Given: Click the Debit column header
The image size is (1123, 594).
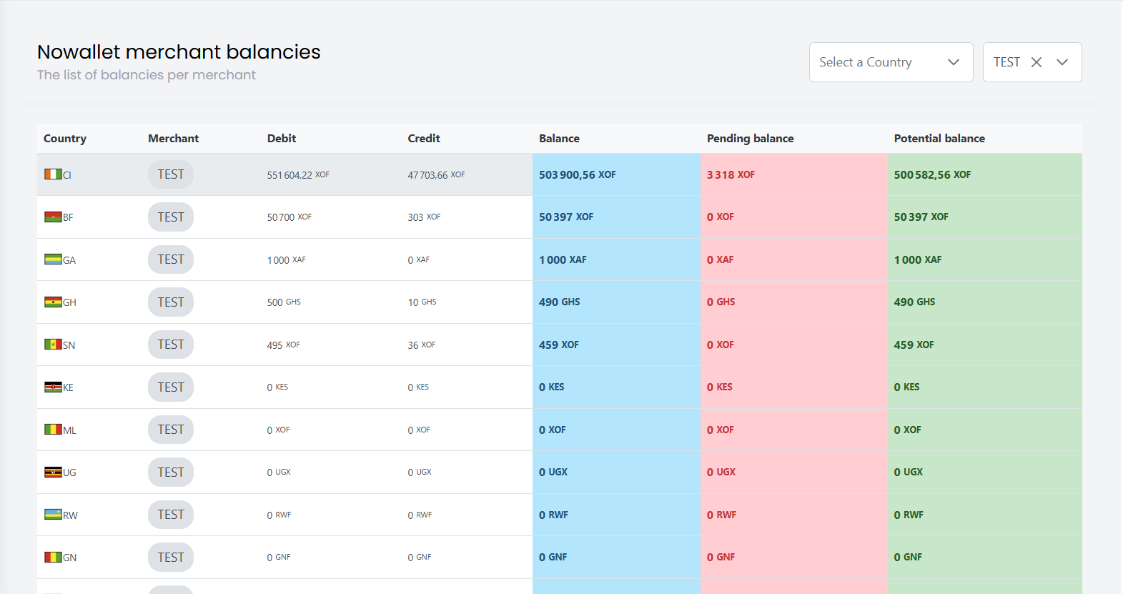Looking at the screenshot, I should coord(281,139).
